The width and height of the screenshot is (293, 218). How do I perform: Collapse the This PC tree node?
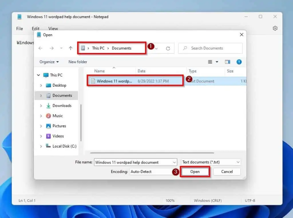38,75
